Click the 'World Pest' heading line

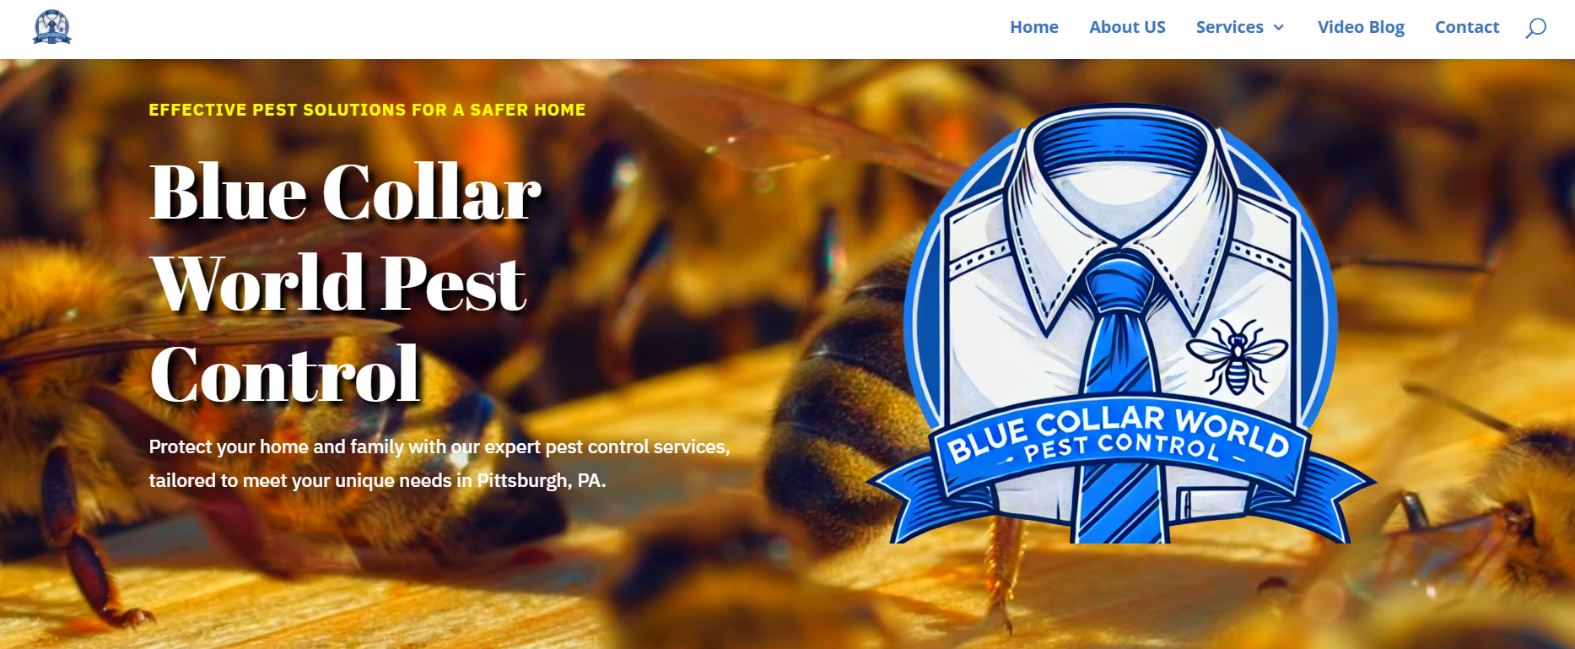pos(338,283)
